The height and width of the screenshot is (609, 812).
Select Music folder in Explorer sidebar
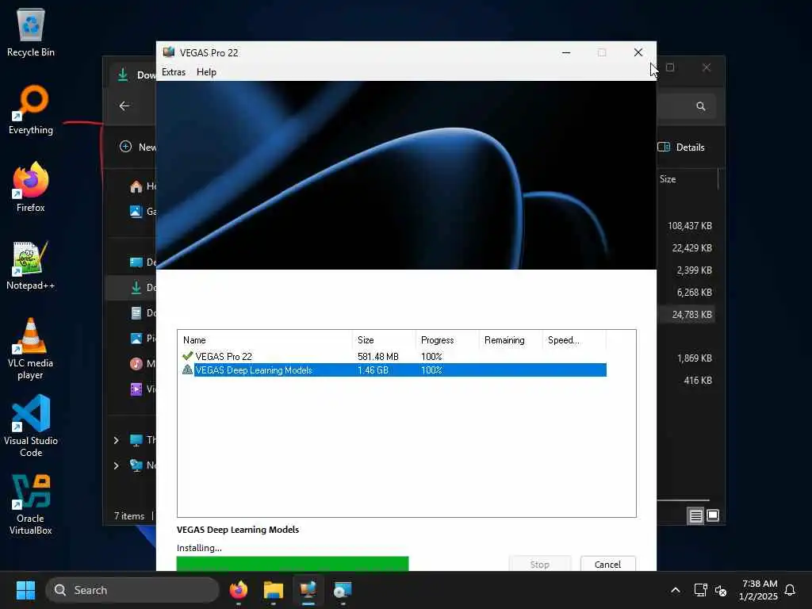click(x=143, y=363)
